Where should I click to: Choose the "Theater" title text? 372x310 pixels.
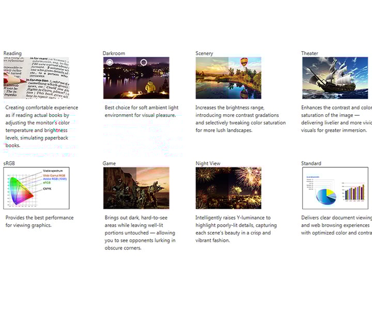310,53
